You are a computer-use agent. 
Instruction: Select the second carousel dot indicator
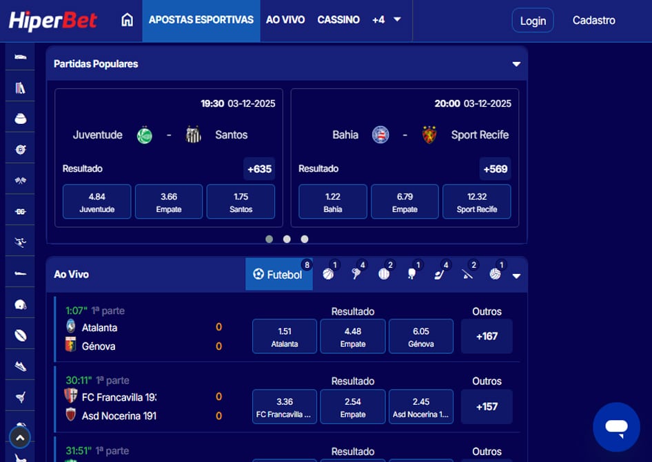[x=287, y=239]
